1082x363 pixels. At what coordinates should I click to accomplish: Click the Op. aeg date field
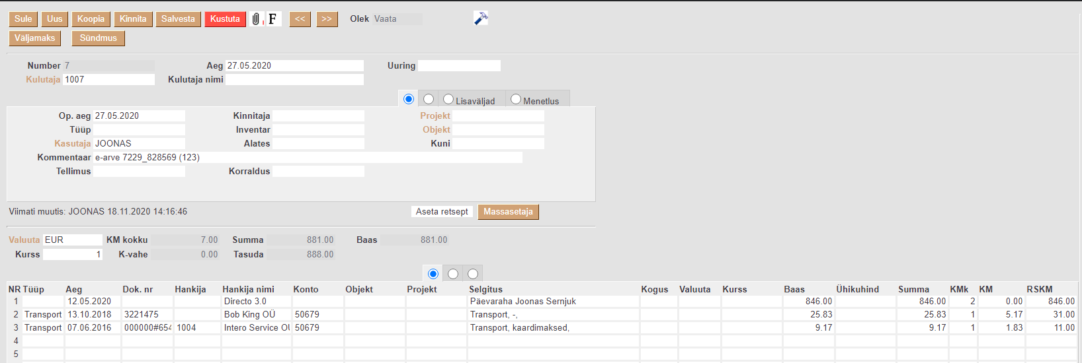click(139, 115)
